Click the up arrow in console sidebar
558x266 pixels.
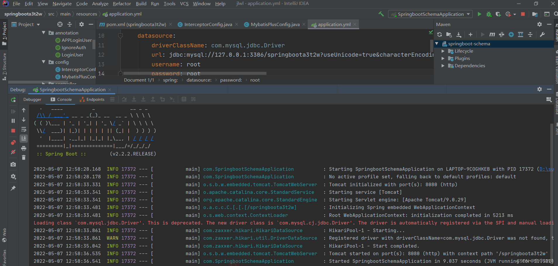[24, 110]
